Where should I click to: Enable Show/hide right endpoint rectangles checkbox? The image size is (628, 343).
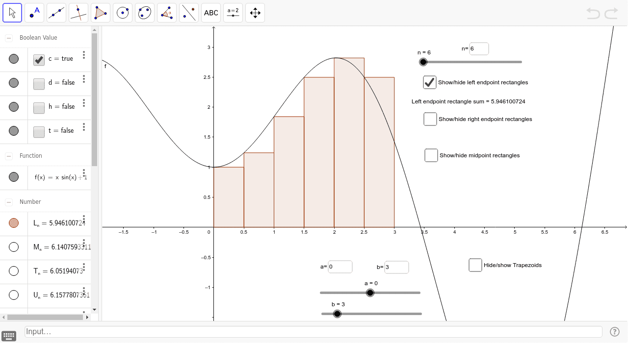click(x=430, y=119)
